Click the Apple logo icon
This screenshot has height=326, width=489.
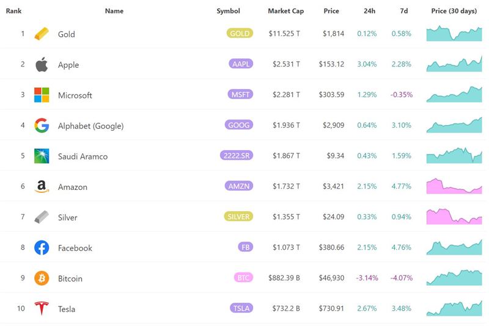[42, 64]
